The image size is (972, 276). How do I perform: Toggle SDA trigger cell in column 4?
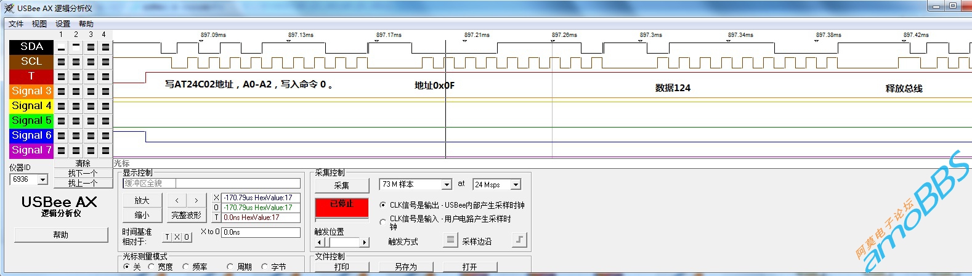pyautogui.click(x=105, y=47)
